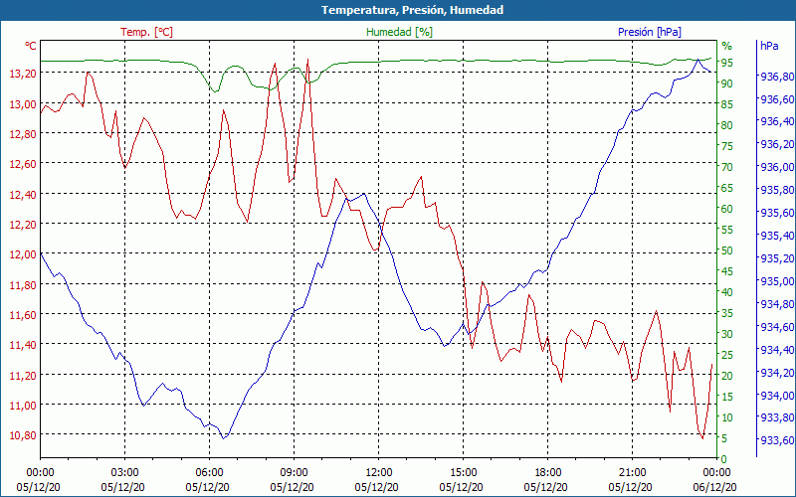Click the '18:00' time axis label

[x=548, y=473]
